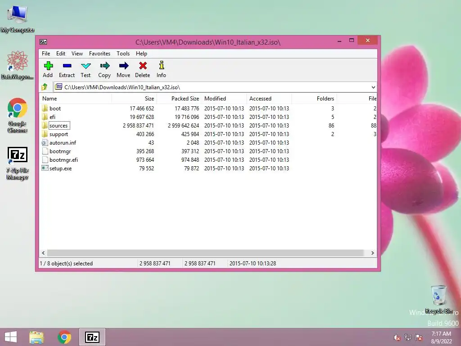The image size is (461, 346).
Task: Click packed size 2 959 642 624
Action: pos(184,126)
